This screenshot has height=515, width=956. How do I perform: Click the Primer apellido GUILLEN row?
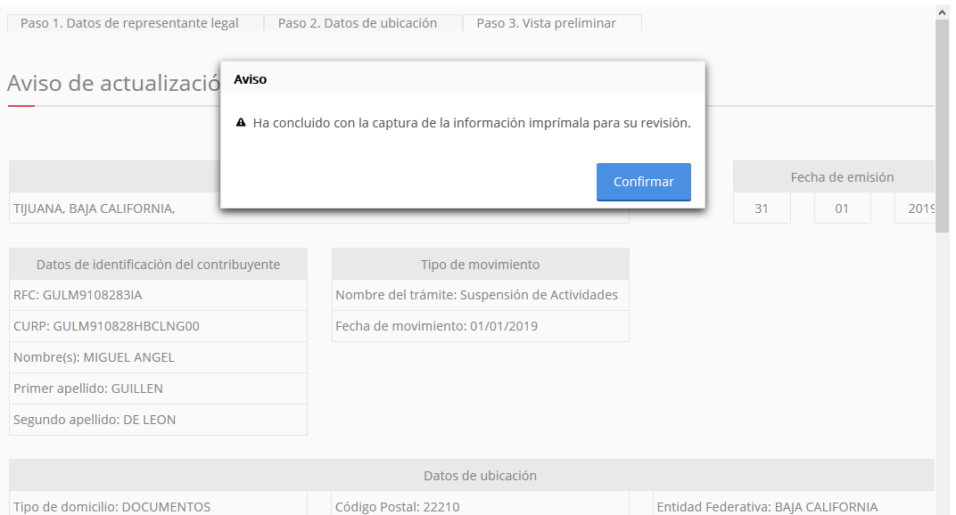[x=158, y=388]
